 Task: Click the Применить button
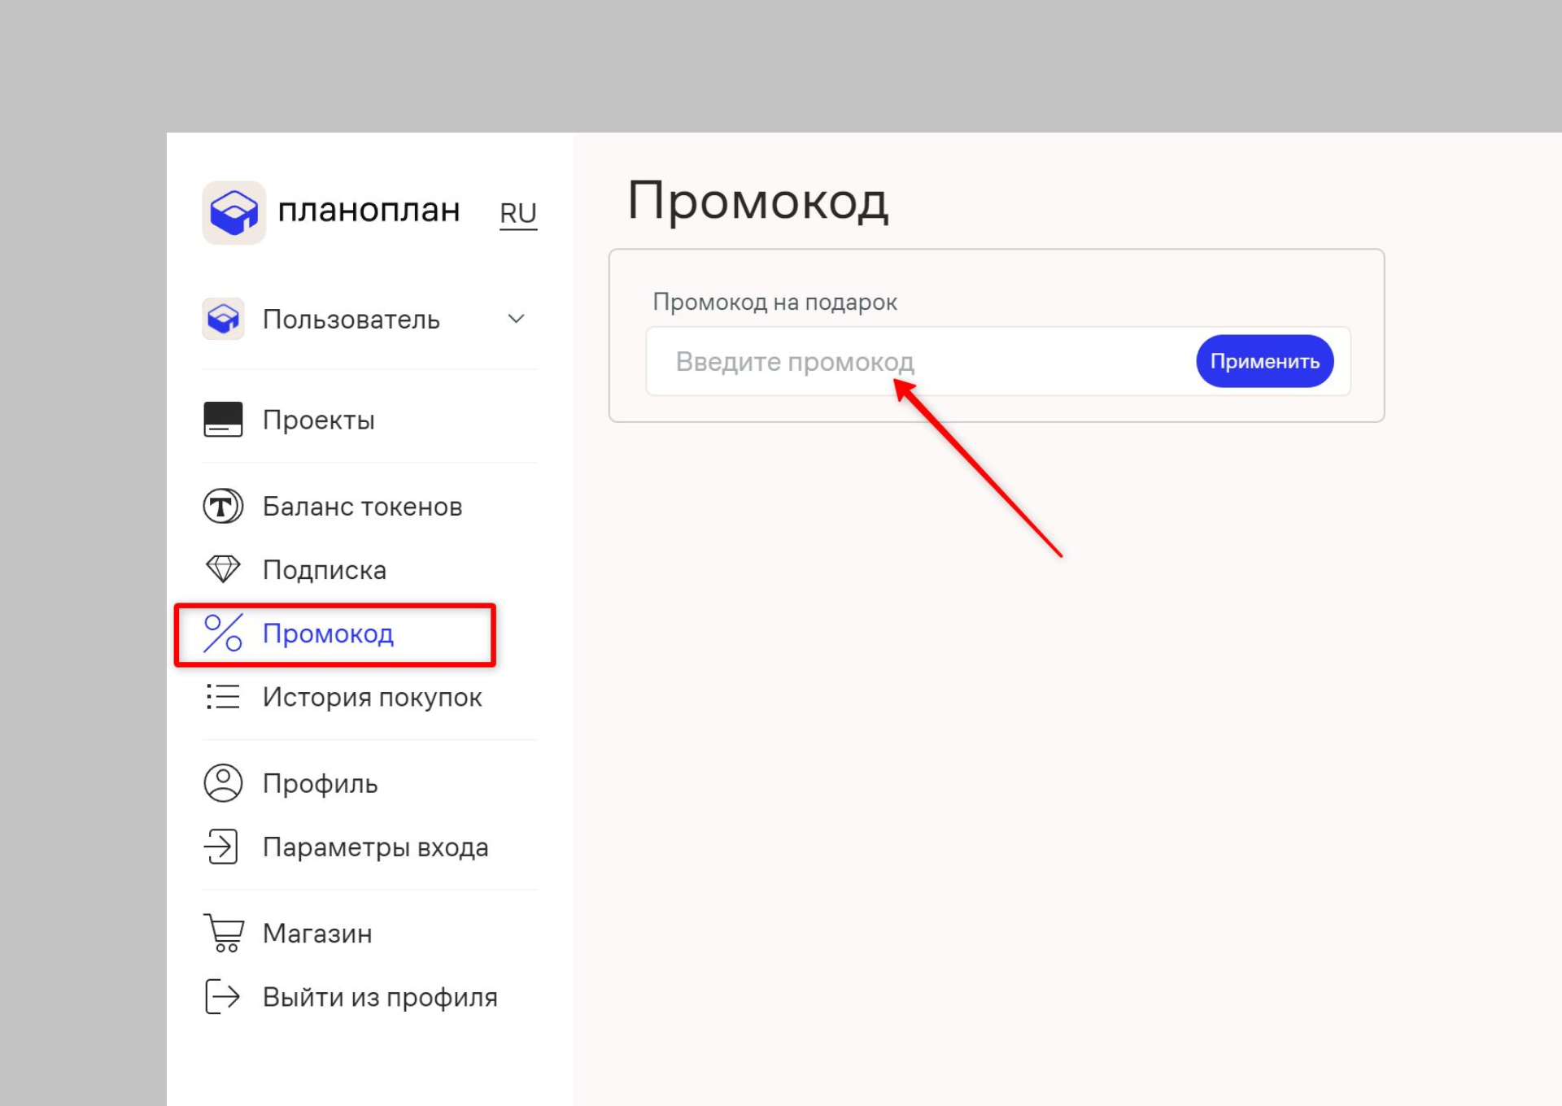coord(1264,361)
